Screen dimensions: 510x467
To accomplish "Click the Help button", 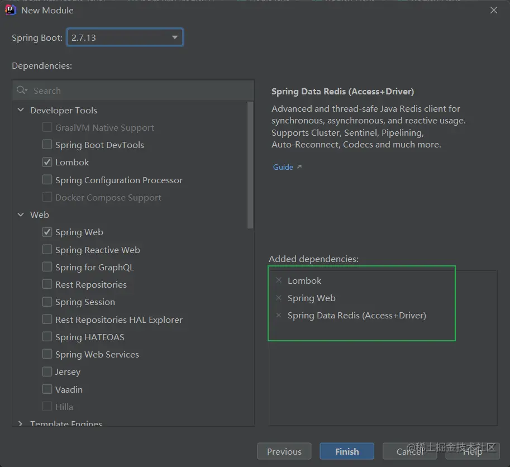I will pos(472,451).
